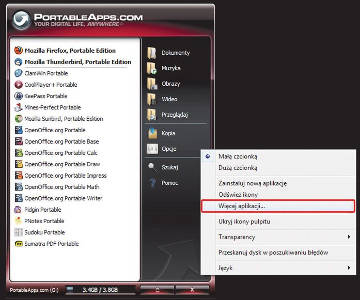
Task: Click the Szukaj magnifier icon
Action: click(153, 167)
